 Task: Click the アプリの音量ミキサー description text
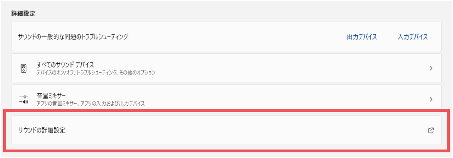(91, 104)
